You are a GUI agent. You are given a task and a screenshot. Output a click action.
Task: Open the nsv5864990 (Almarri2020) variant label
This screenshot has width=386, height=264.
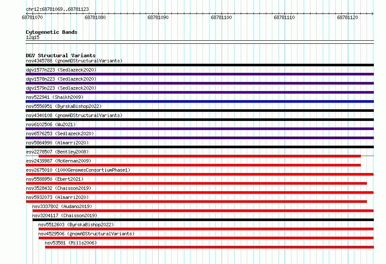coord(57,143)
